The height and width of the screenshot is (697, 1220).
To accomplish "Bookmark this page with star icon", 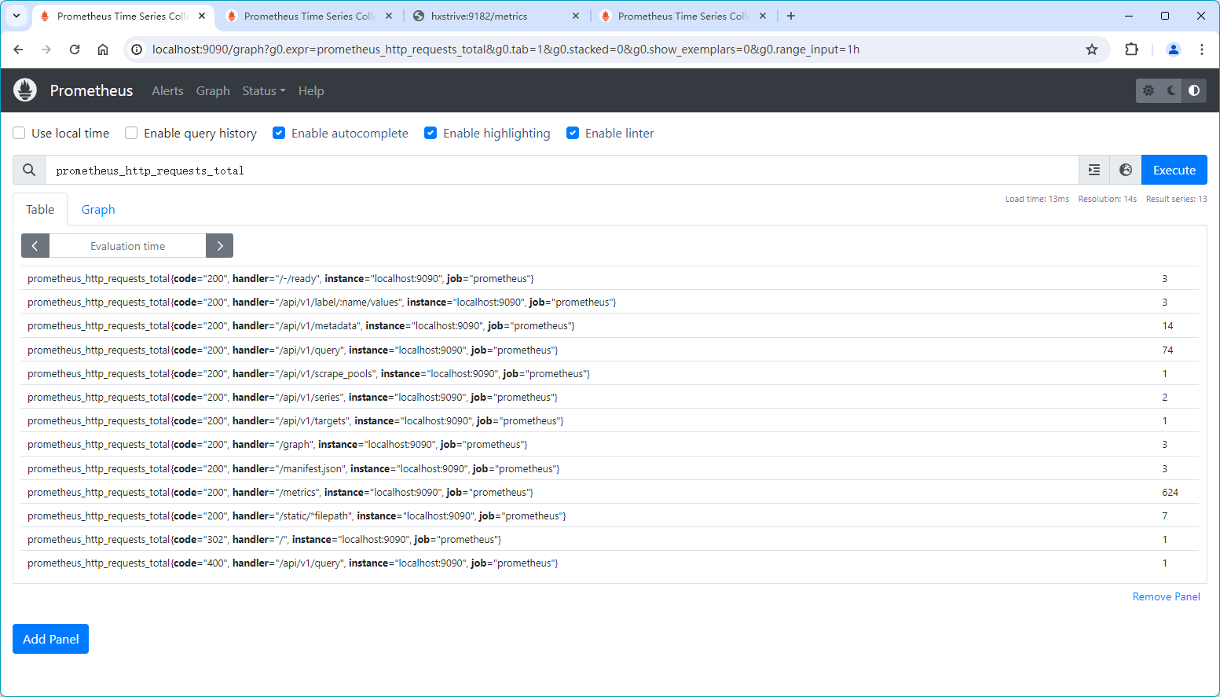I will pyautogui.click(x=1092, y=50).
